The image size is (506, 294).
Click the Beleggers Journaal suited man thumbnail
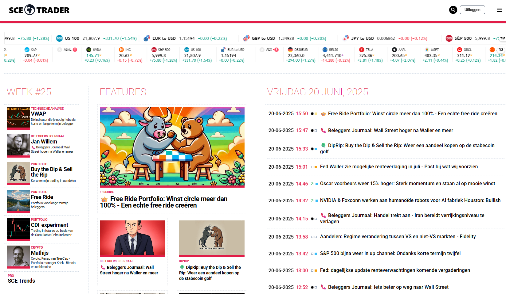coord(132,238)
